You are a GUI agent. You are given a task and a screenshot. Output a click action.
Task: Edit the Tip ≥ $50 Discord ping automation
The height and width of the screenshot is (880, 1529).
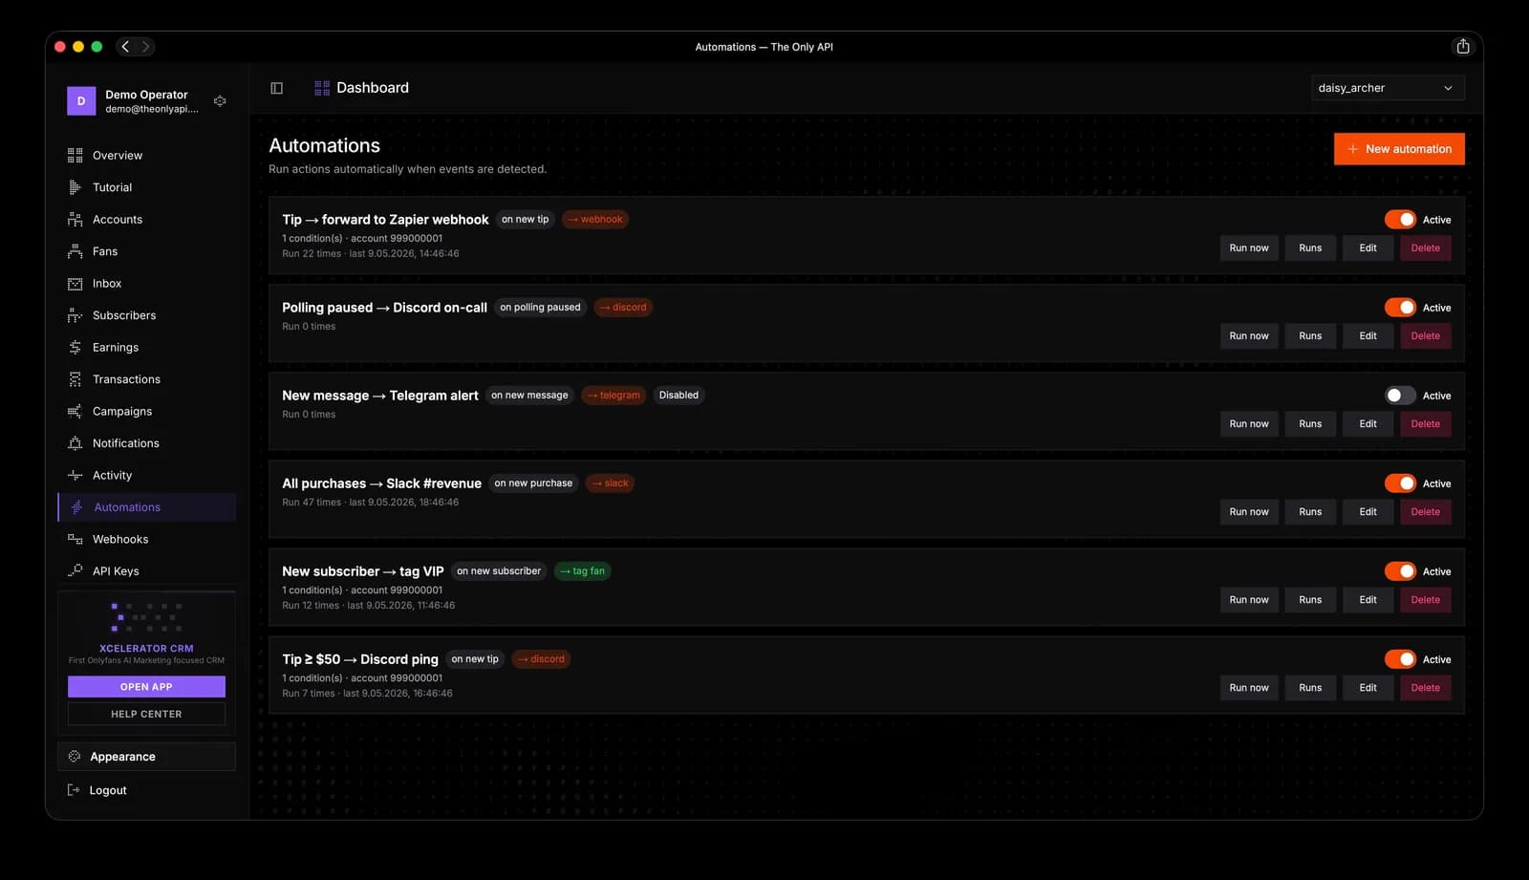(1368, 688)
